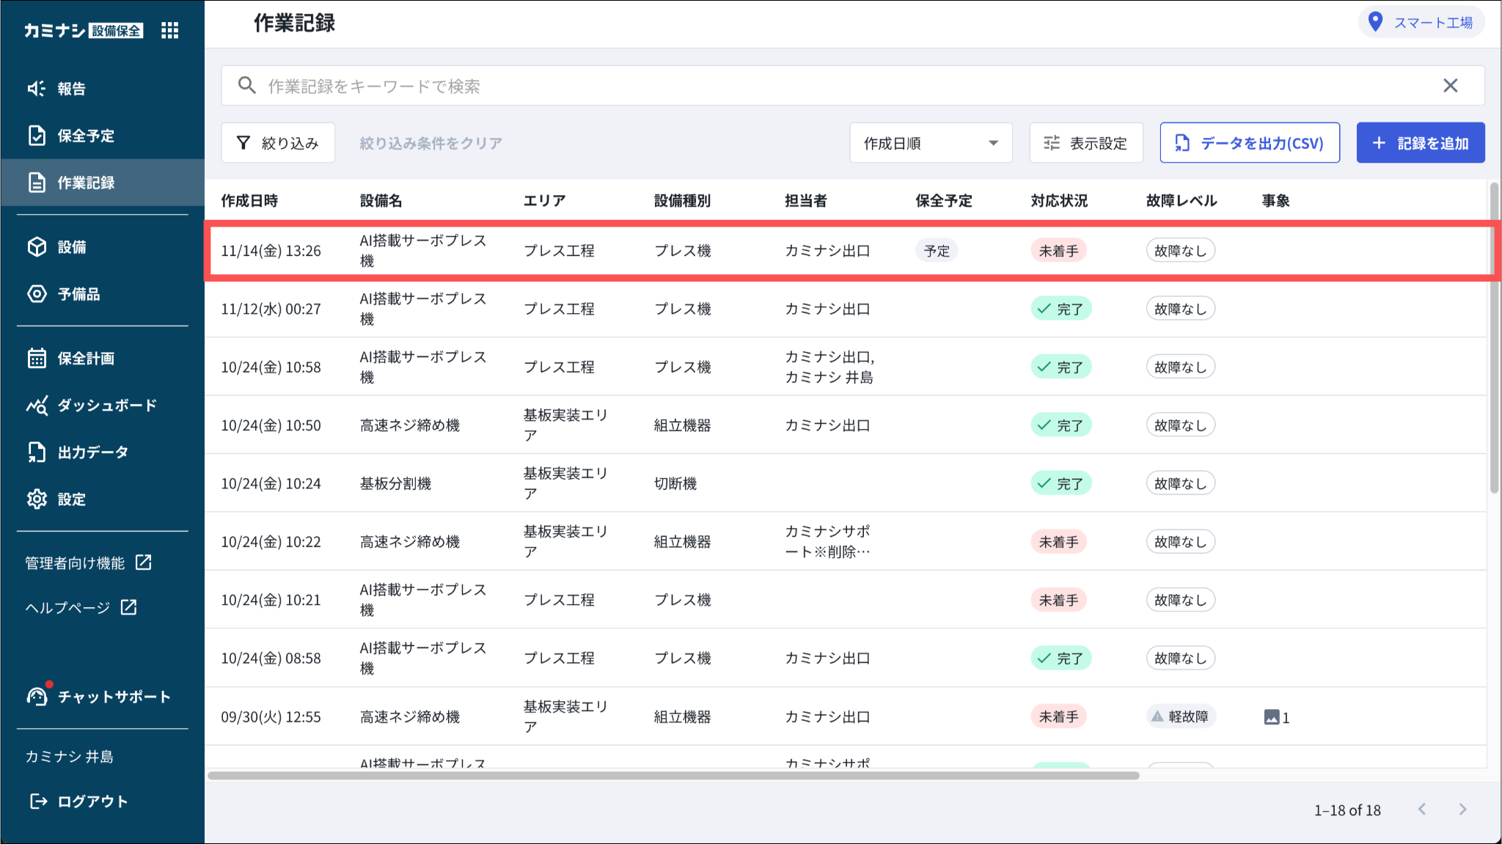This screenshot has height=844, width=1502.
Task: Go to 保全計画 in sidebar
Action: pyautogui.click(x=85, y=359)
